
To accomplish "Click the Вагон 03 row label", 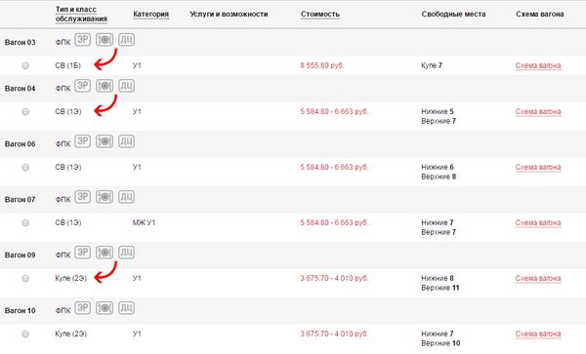I will pyautogui.click(x=21, y=43).
